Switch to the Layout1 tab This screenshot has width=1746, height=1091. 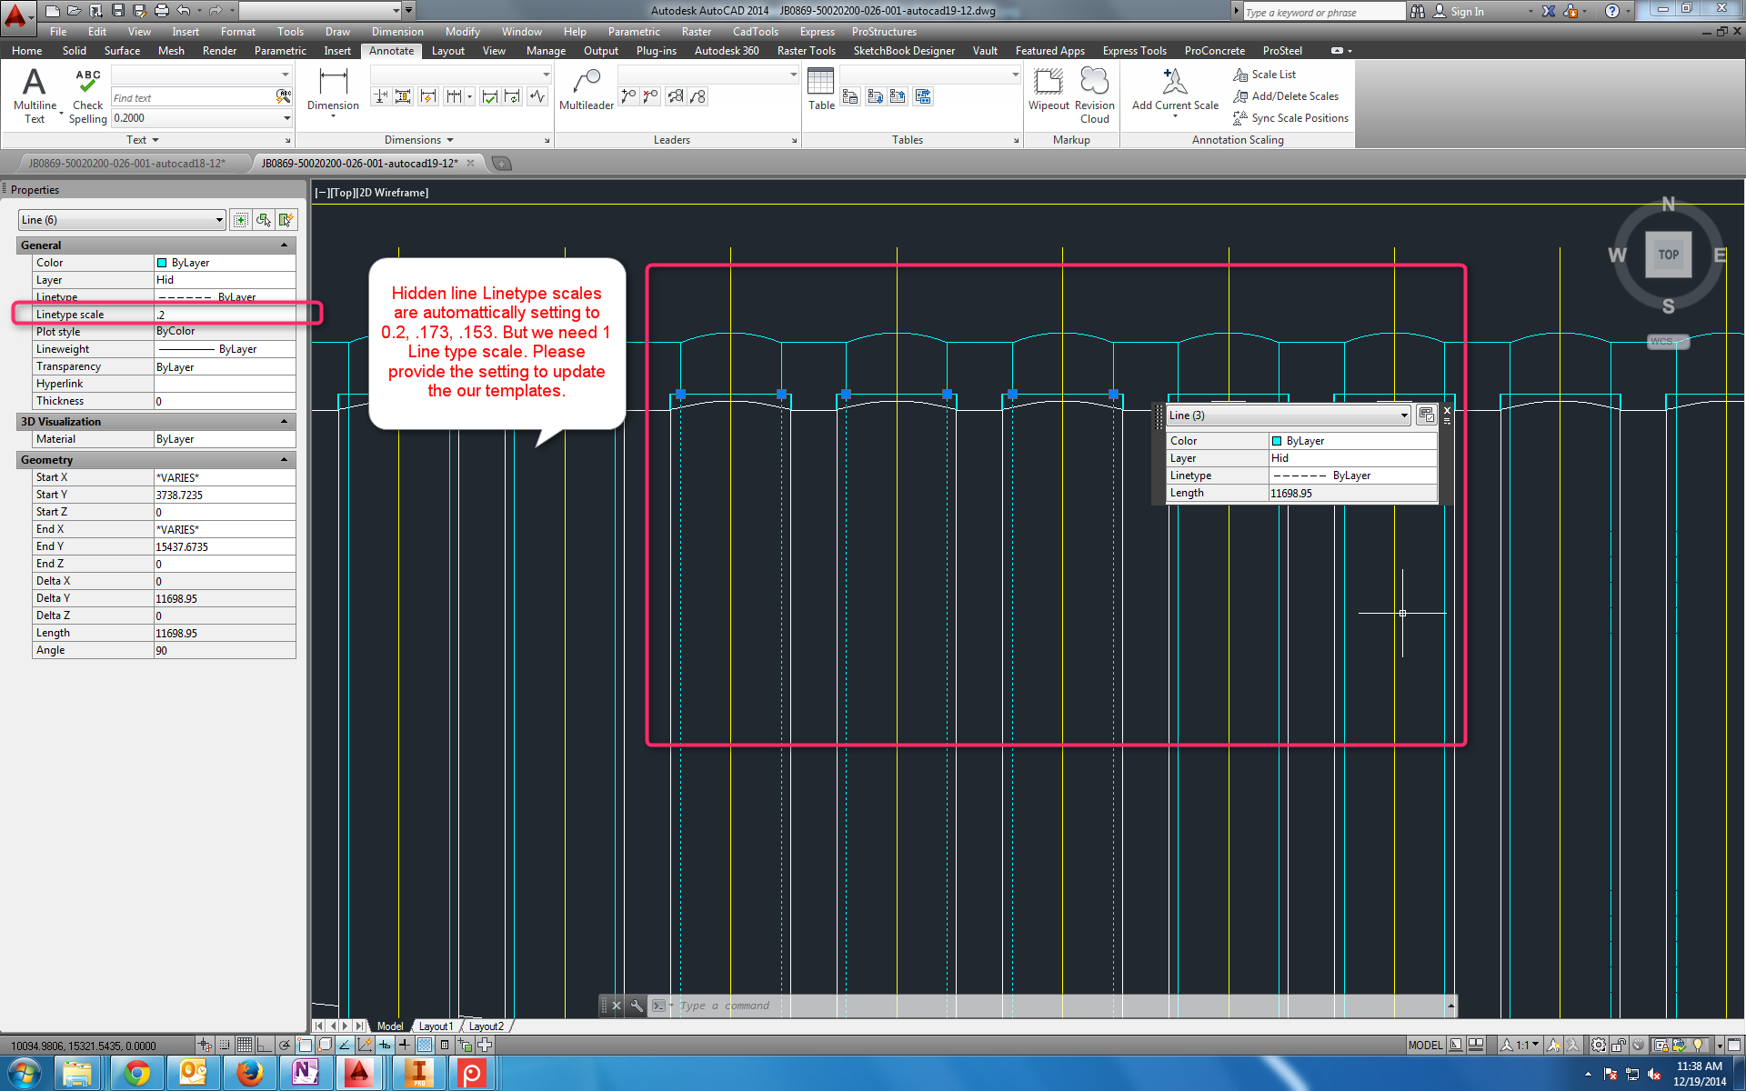pos(436,1026)
